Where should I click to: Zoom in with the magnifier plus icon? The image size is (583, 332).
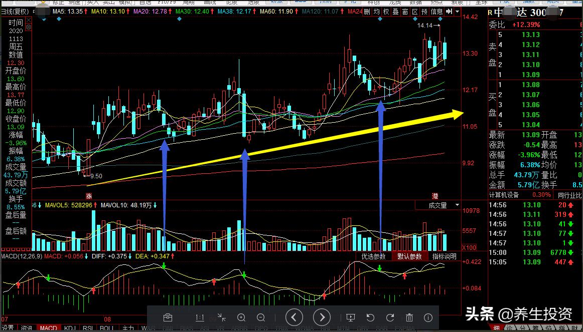click(x=241, y=317)
